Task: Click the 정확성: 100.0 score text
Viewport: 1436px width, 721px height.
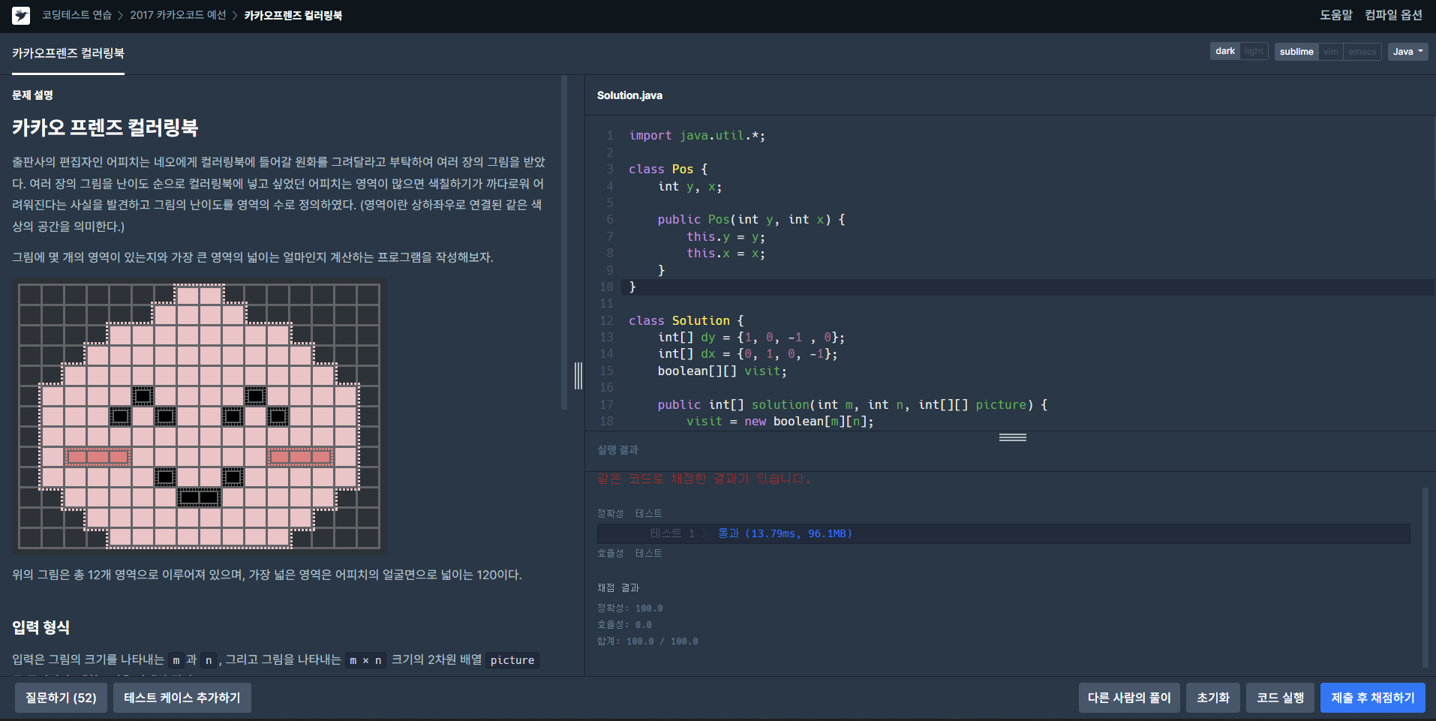Action: (x=629, y=608)
